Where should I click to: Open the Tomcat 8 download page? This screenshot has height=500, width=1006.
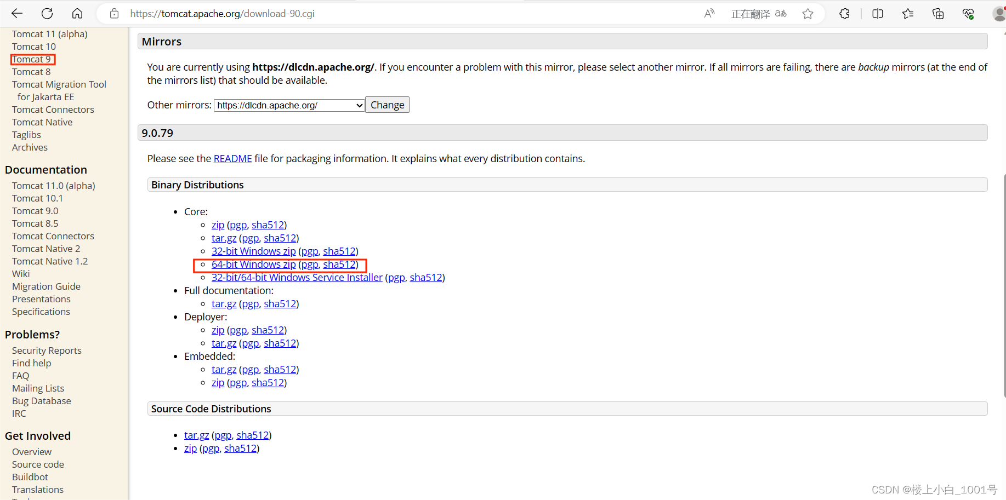pos(31,72)
